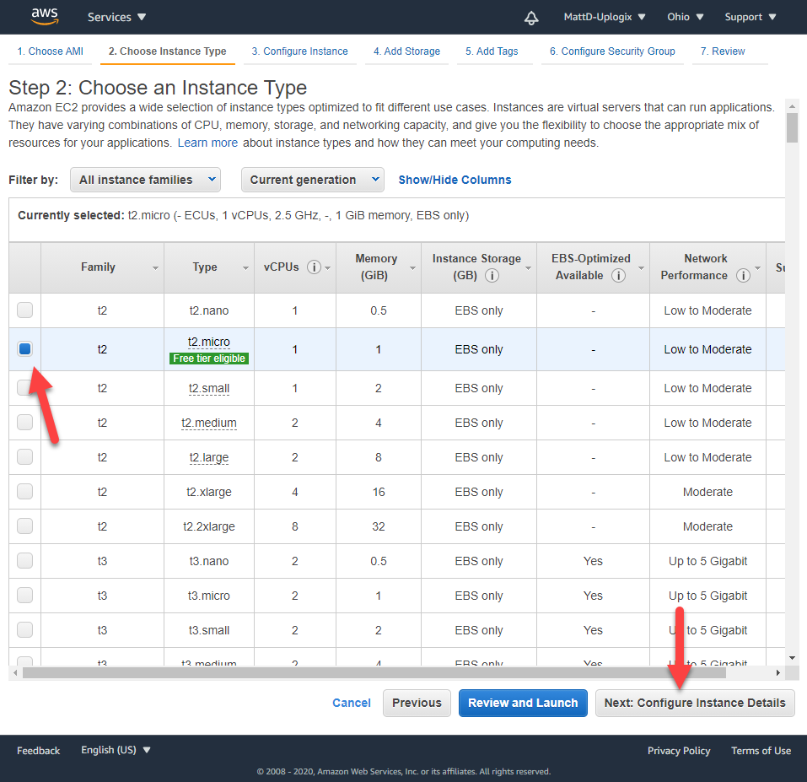The height and width of the screenshot is (782, 807).
Task: Click the EBS-Optimized Available info icon
Action: pos(621,275)
